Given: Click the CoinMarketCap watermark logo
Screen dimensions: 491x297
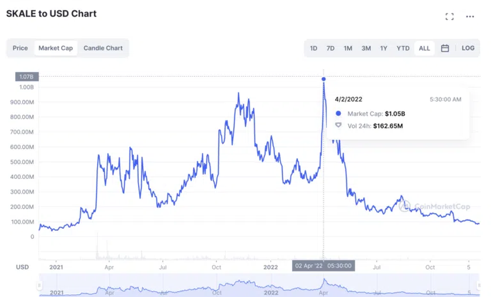Looking at the screenshot, I should coord(427,204).
